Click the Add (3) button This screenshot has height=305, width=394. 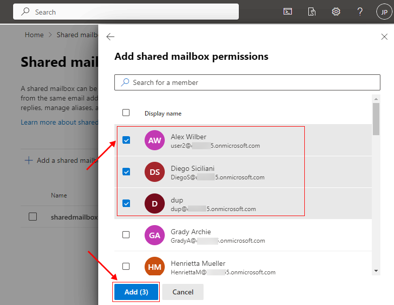click(136, 292)
